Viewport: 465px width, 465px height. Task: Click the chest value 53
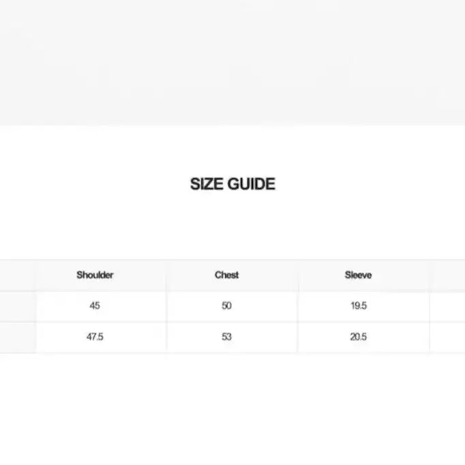(226, 337)
